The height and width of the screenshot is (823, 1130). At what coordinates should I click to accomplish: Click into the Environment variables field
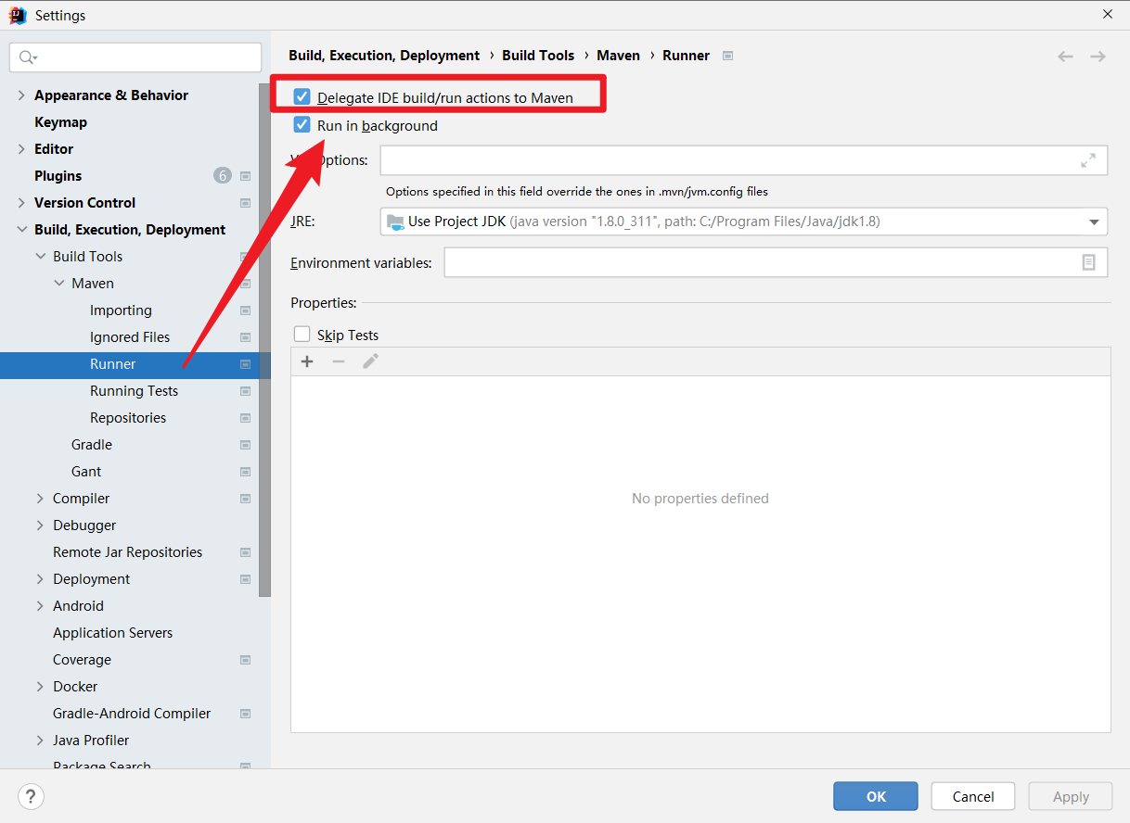pos(776,262)
